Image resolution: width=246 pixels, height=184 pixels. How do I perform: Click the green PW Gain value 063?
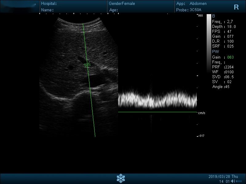[230, 57]
